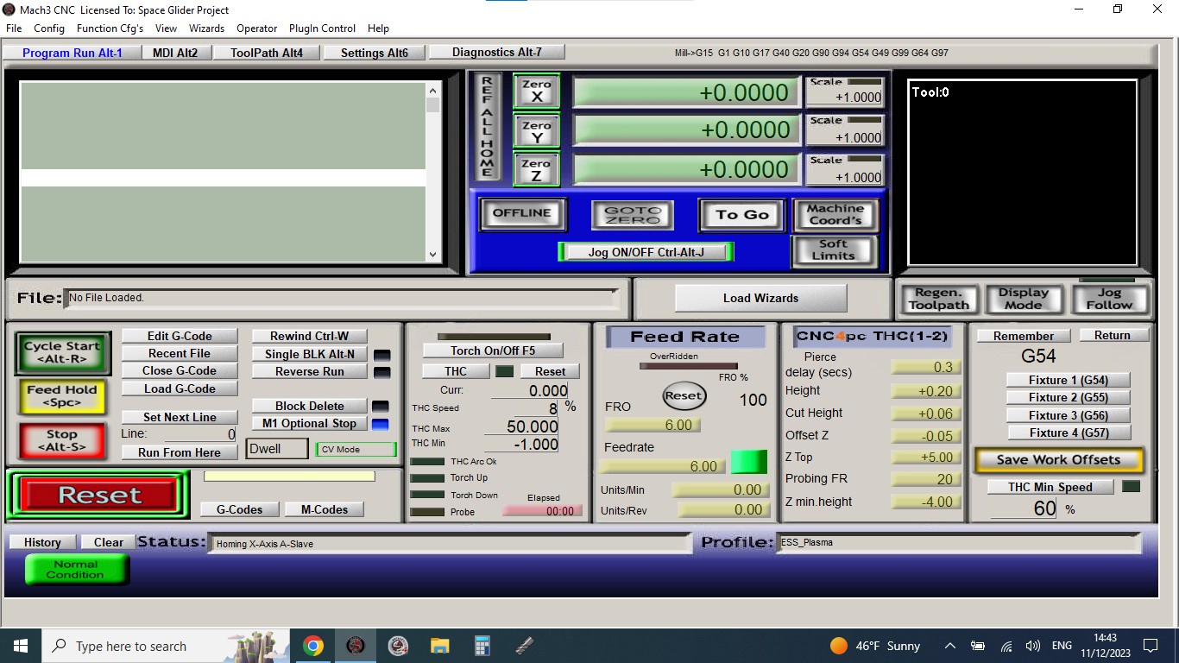Image resolution: width=1179 pixels, height=663 pixels.
Task: Zero the Y axis DRO
Action: pyautogui.click(x=536, y=131)
